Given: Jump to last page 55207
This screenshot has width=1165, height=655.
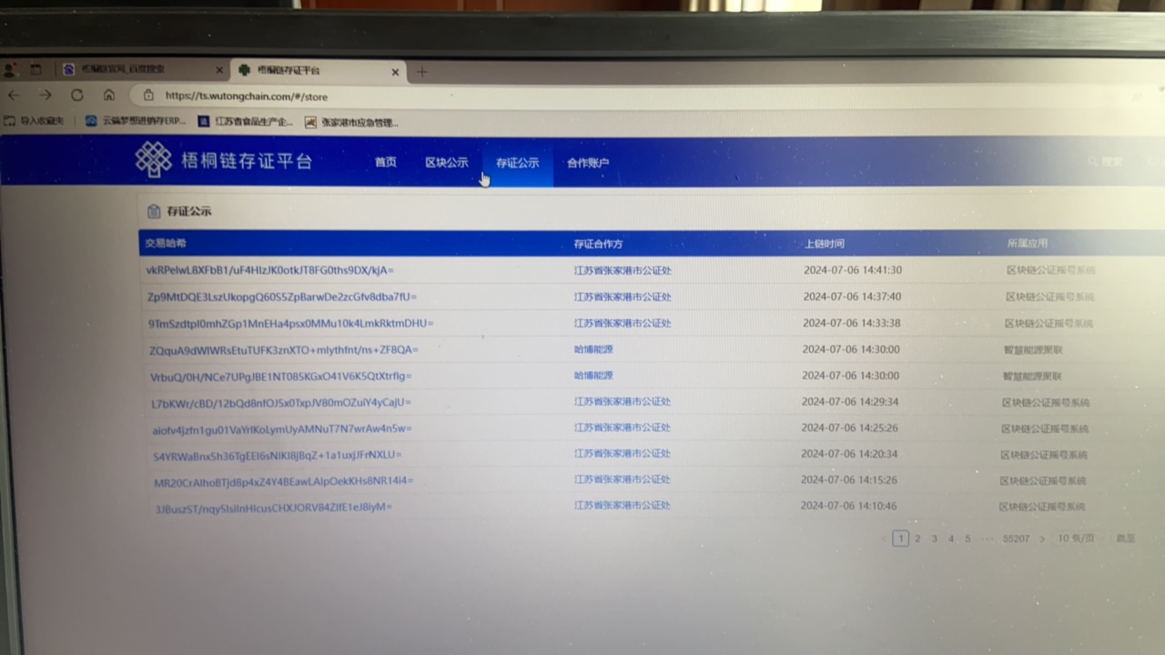Looking at the screenshot, I should pyautogui.click(x=1016, y=539).
